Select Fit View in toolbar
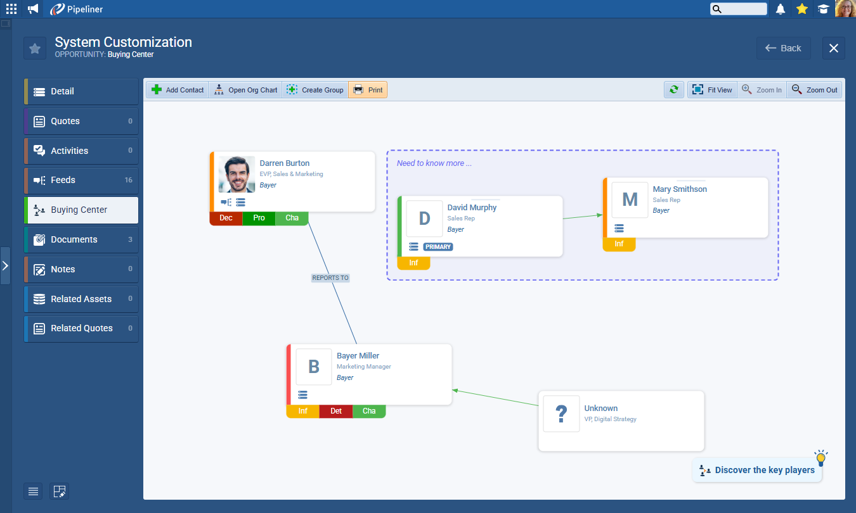This screenshot has height=513, width=856. click(712, 90)
